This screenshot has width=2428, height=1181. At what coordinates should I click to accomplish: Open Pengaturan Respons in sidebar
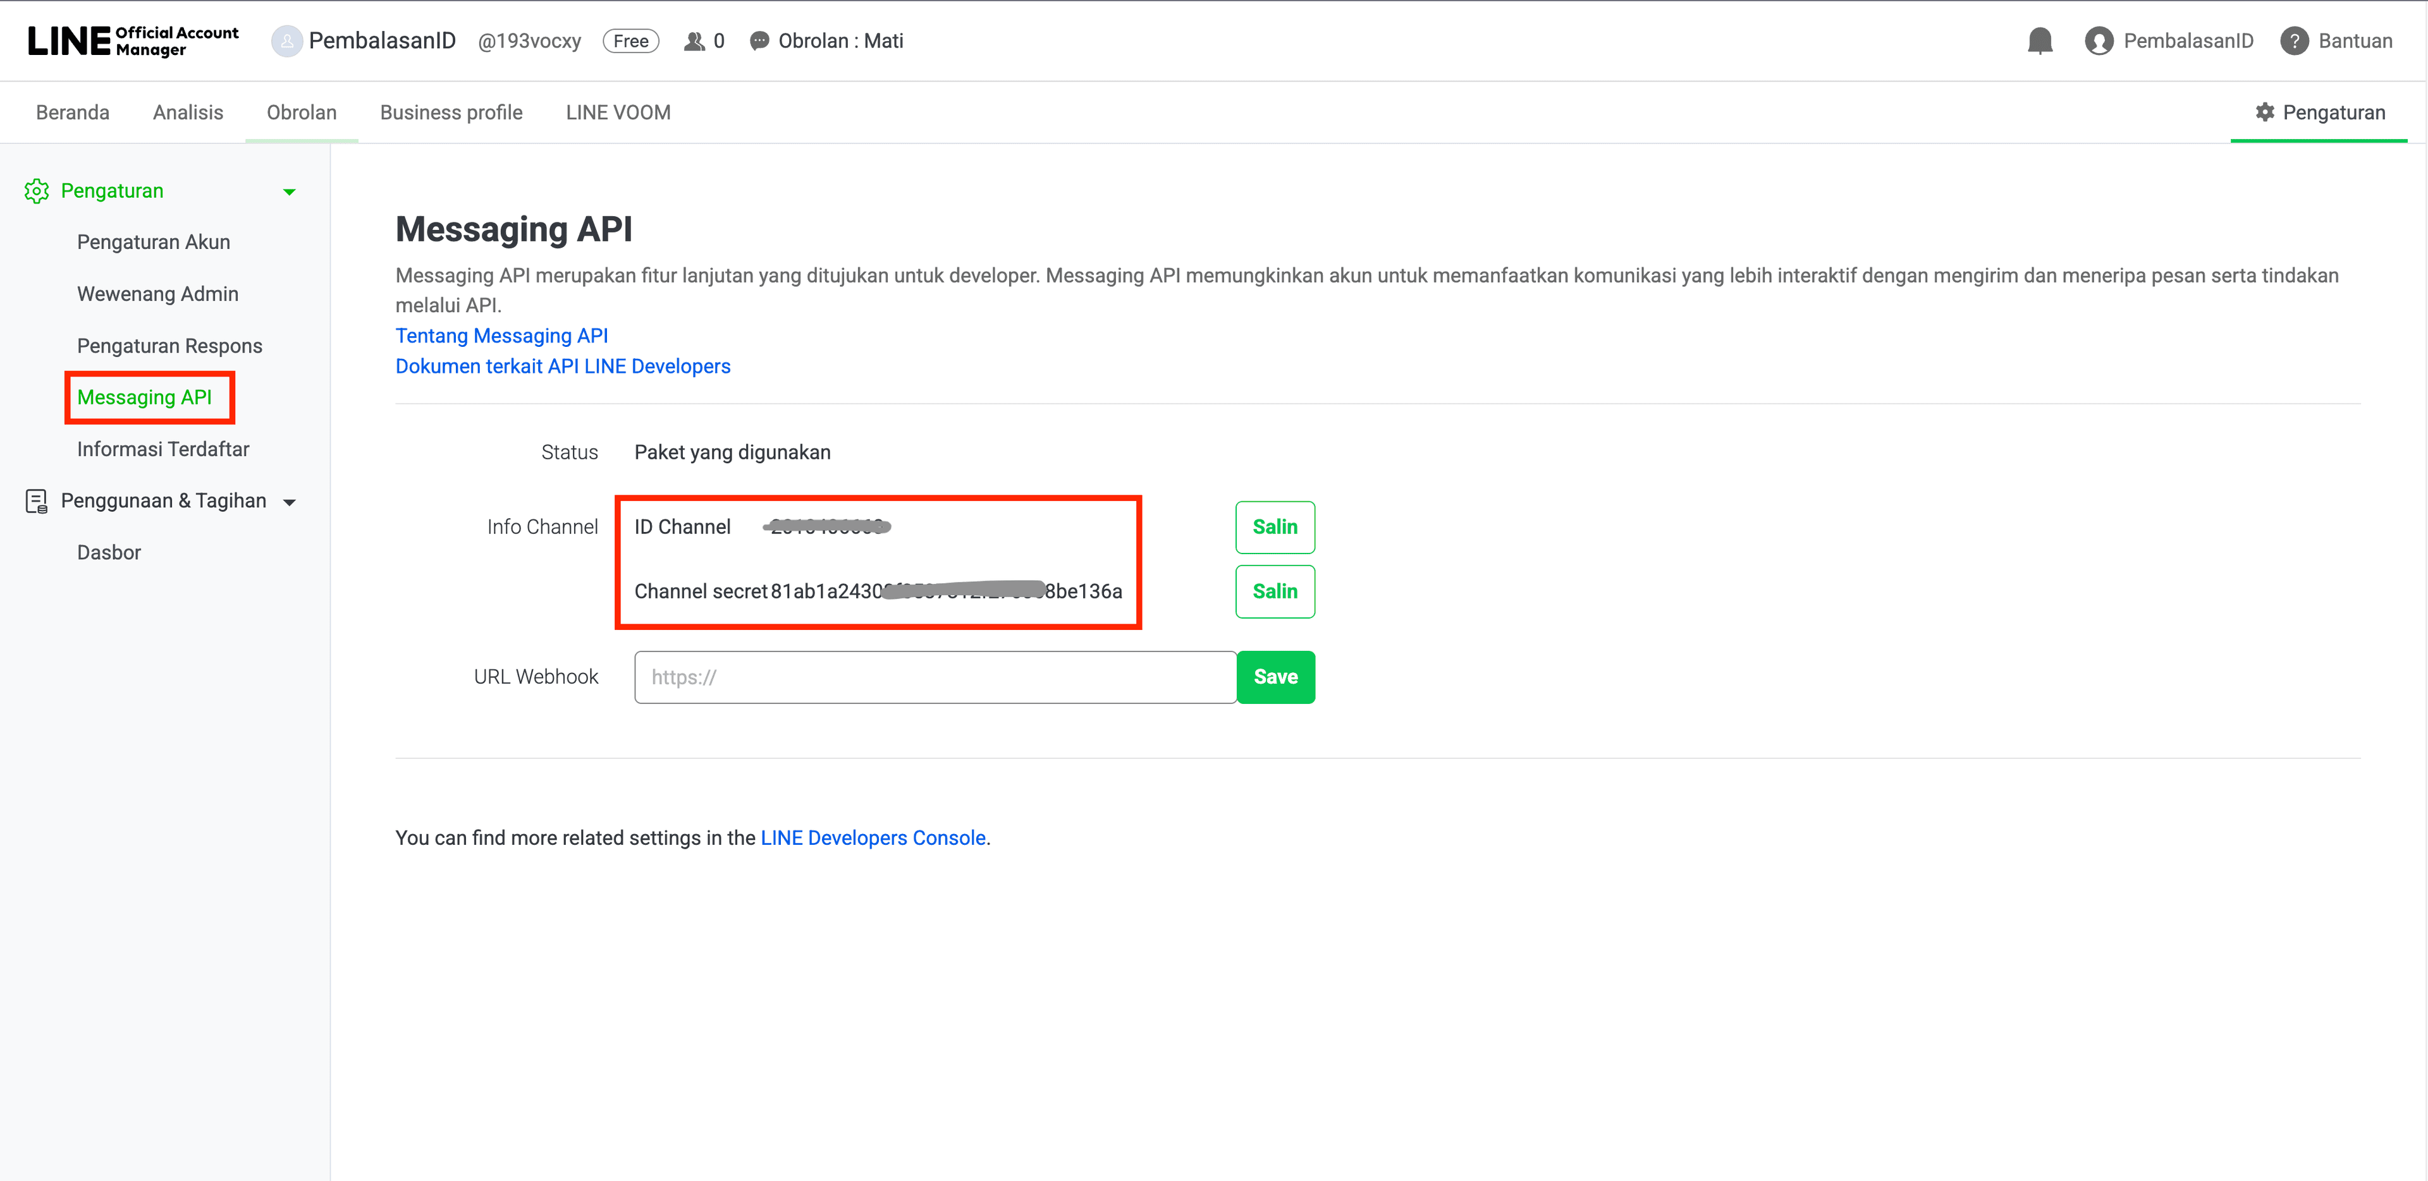click(x=169, y=346)
